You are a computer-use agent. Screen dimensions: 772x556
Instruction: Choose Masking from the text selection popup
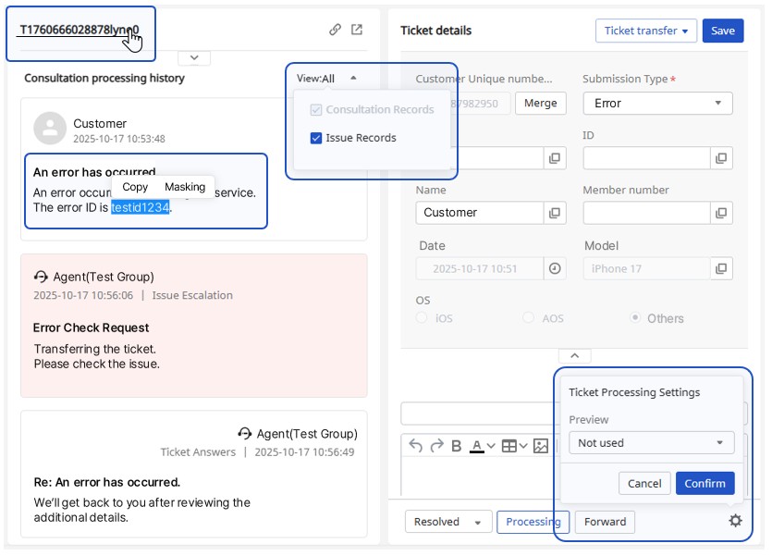(x=185, y=187)
